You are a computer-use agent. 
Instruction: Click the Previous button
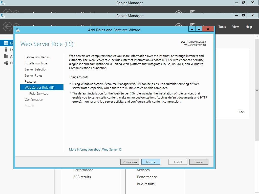pyautogui.click(x=130, y=162)
